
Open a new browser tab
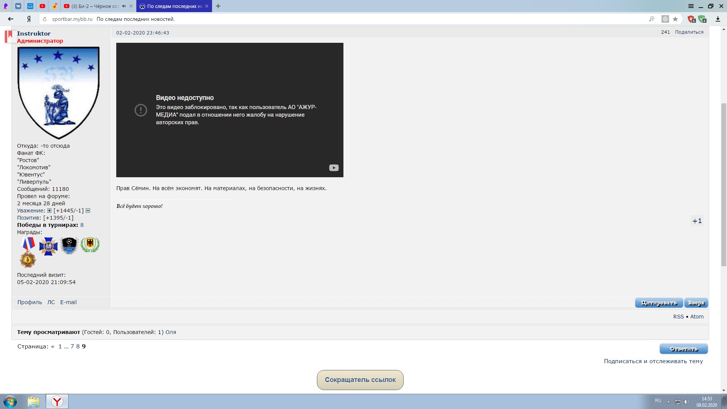(x=218, y=6)
